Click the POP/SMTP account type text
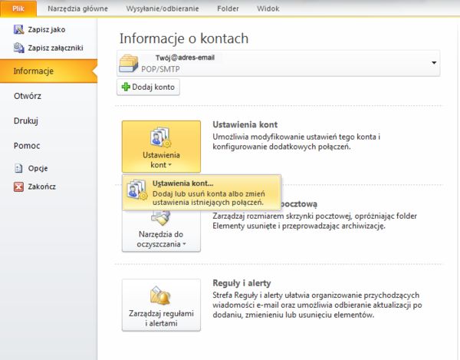460x360 pixels. 160,69
